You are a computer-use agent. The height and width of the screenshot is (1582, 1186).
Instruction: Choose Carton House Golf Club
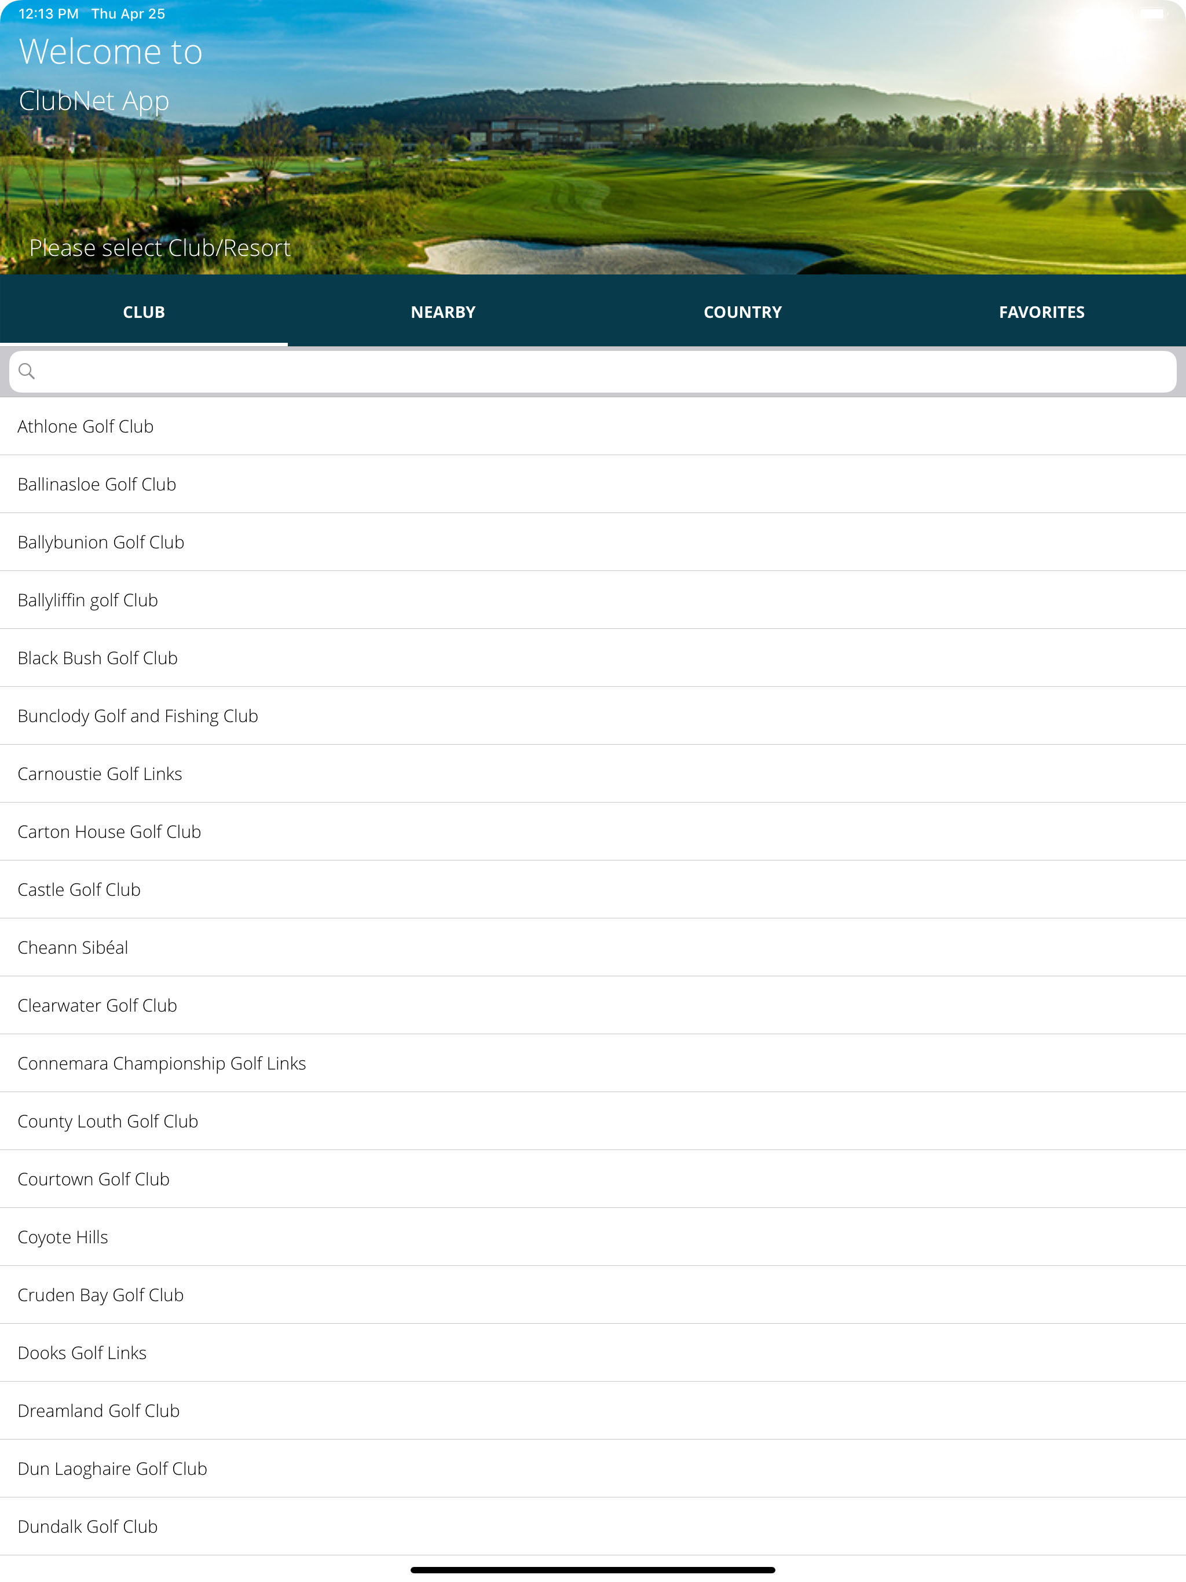(593, 832)
